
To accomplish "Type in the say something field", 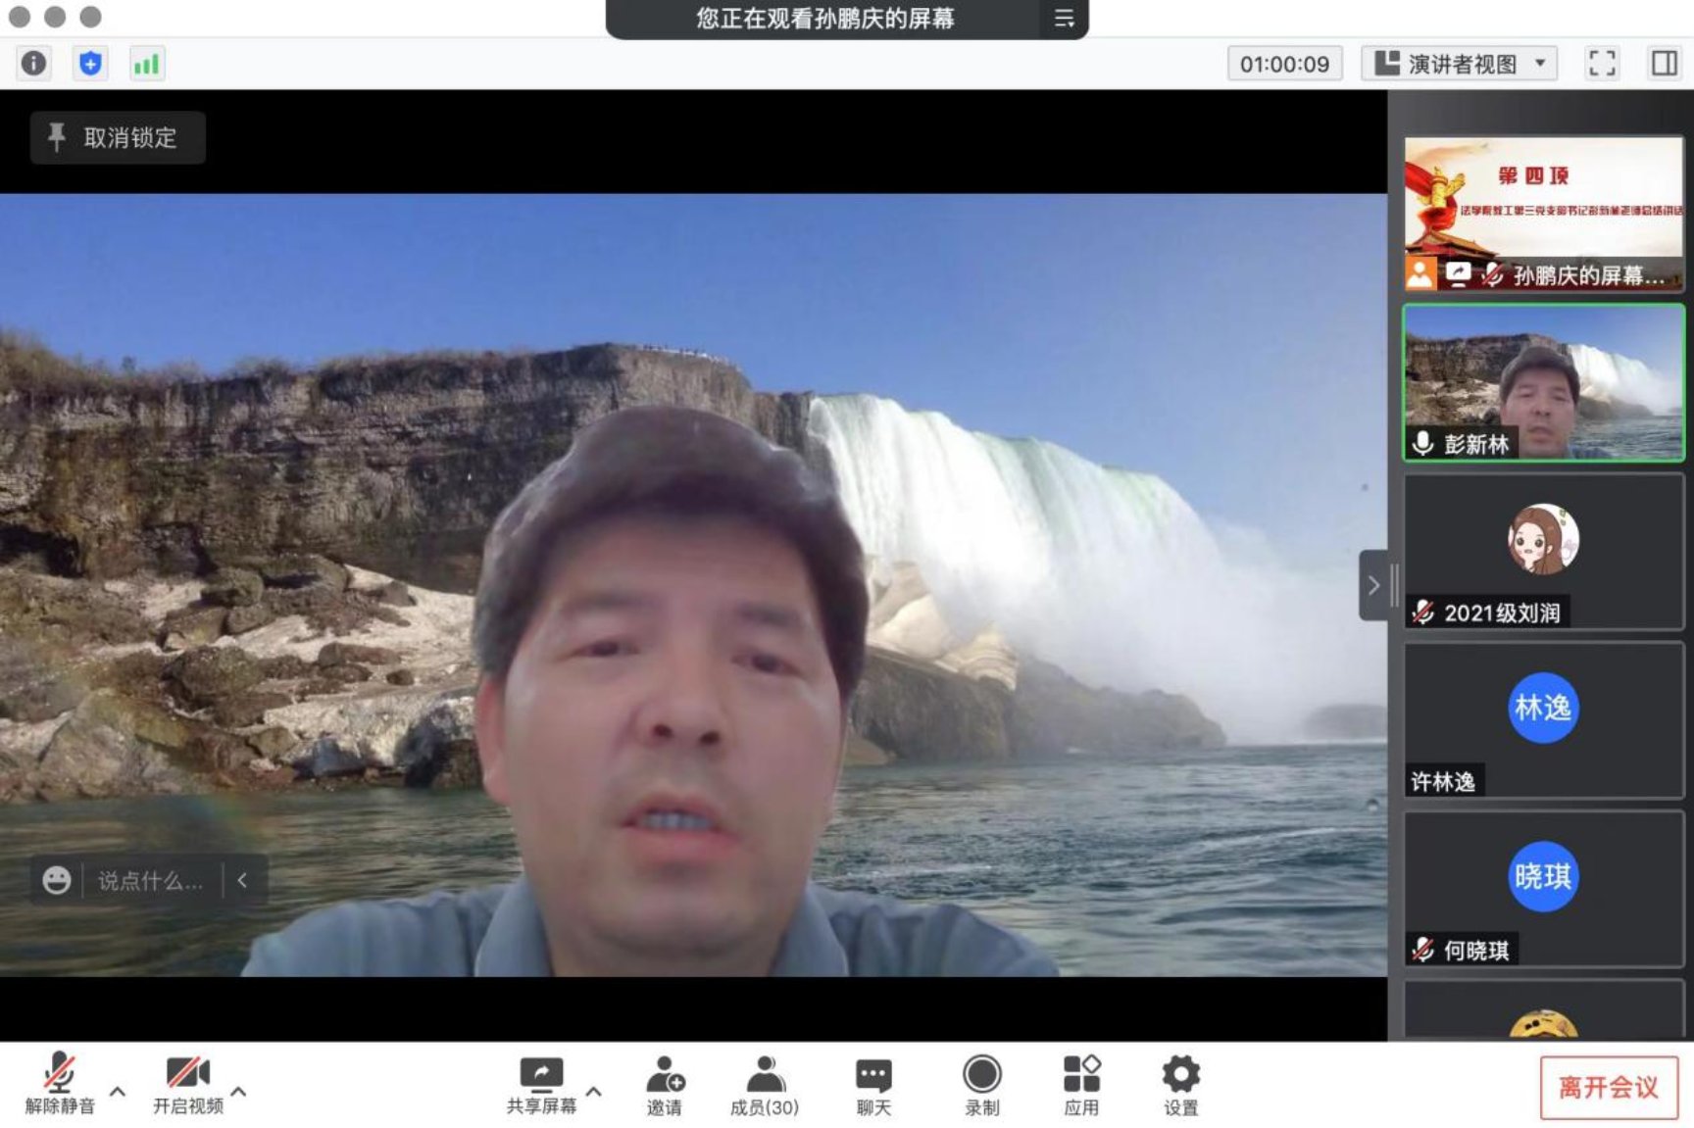I will pyautogui.click(x=151, y=881).
